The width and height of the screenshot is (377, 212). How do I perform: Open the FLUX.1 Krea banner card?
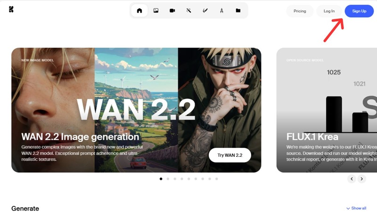click(327, 110)
